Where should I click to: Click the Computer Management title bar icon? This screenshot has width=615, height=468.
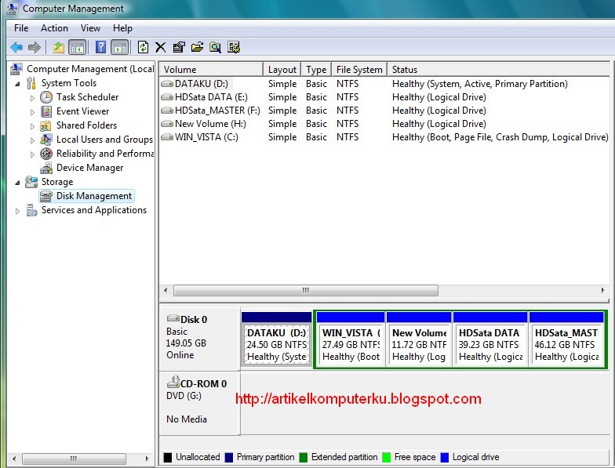click(x=13, y=8)
